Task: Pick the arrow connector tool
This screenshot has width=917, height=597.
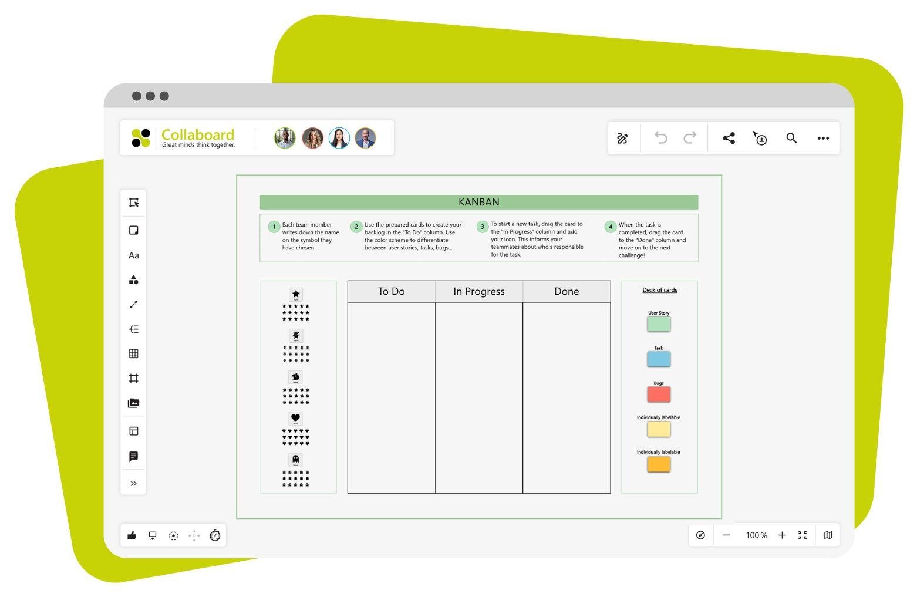Action: pyautogui.click(x=133, y=305)
